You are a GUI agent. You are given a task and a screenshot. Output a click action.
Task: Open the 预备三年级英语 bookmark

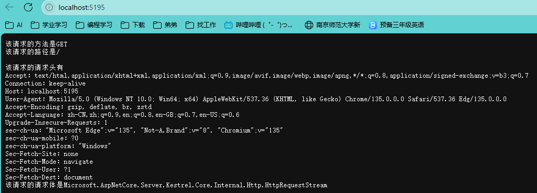(396, 25)
